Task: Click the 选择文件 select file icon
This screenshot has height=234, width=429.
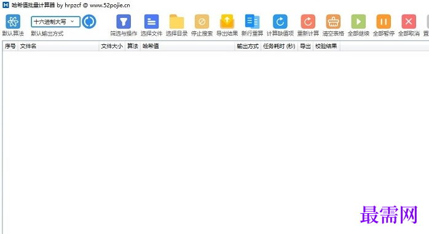Action: [x=151, y=21]
